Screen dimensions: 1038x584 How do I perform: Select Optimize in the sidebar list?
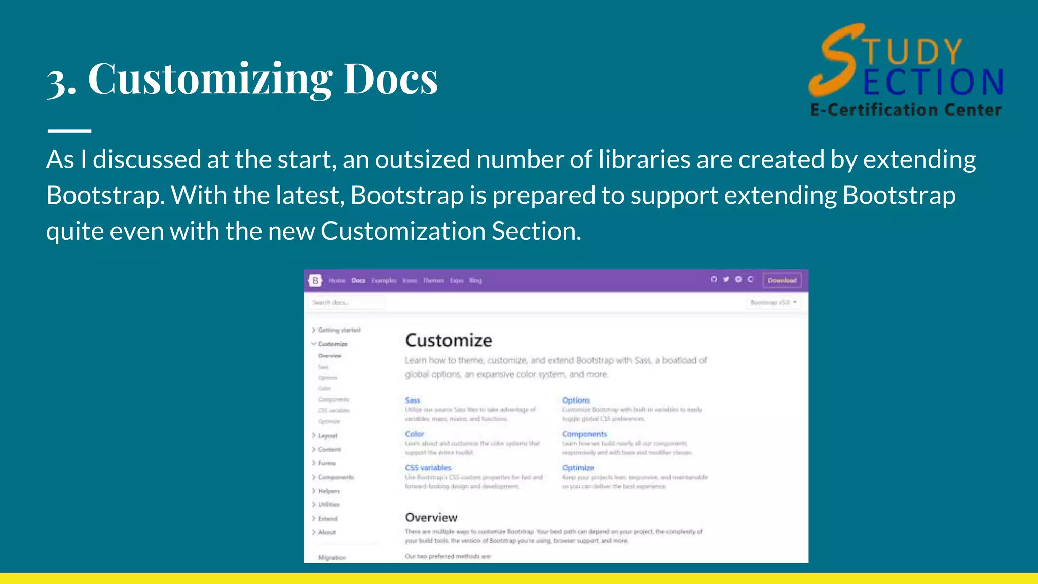pyautogui.click(x=329, y=421)
